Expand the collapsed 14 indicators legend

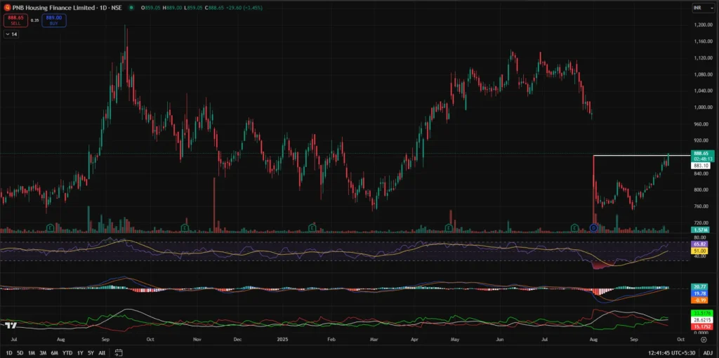(11, 34)
